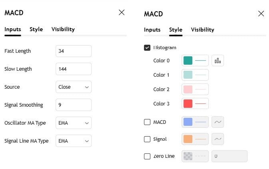Uncheck the Histogram checkbox
Viewport: 269px width, 169px height.
click(147, 48)
